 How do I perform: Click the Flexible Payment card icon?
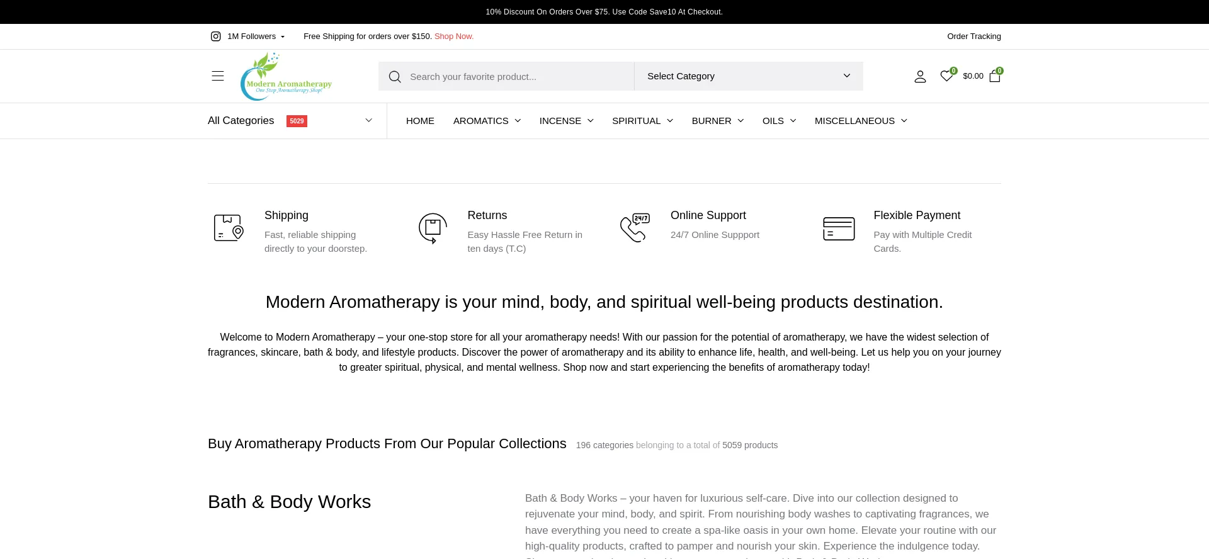839,229
